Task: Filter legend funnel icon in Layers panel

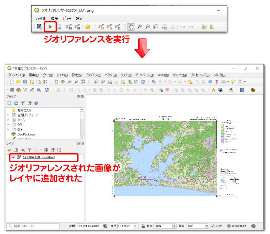Action: pos(30,150)
